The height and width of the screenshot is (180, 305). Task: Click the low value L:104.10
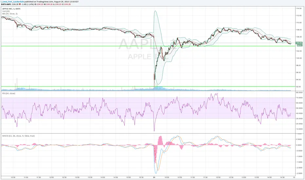tap(57, 4)
